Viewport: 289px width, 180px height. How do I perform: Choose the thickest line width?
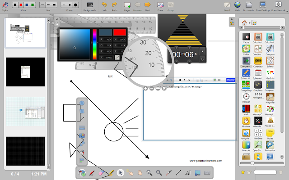54,5
